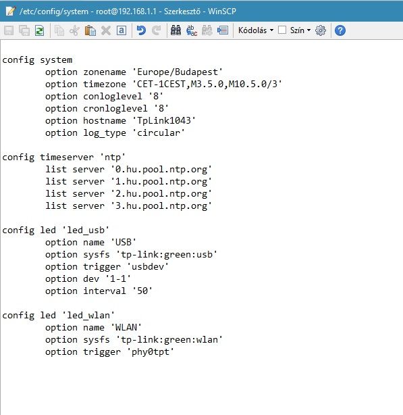The height and width of the screenshot is (415, 403).
Task: Click the "config timeserver 'ntp'" line
Action: [63, 157]
